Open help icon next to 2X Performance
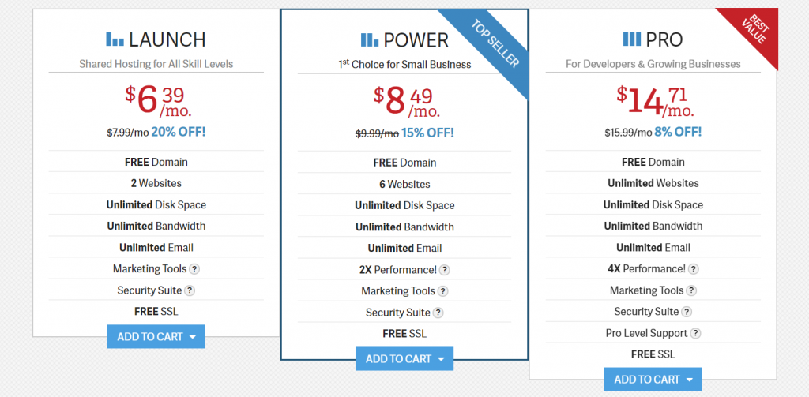 444,270
